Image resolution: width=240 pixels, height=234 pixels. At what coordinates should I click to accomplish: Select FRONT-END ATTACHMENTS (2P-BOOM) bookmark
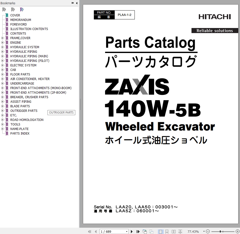38,93
